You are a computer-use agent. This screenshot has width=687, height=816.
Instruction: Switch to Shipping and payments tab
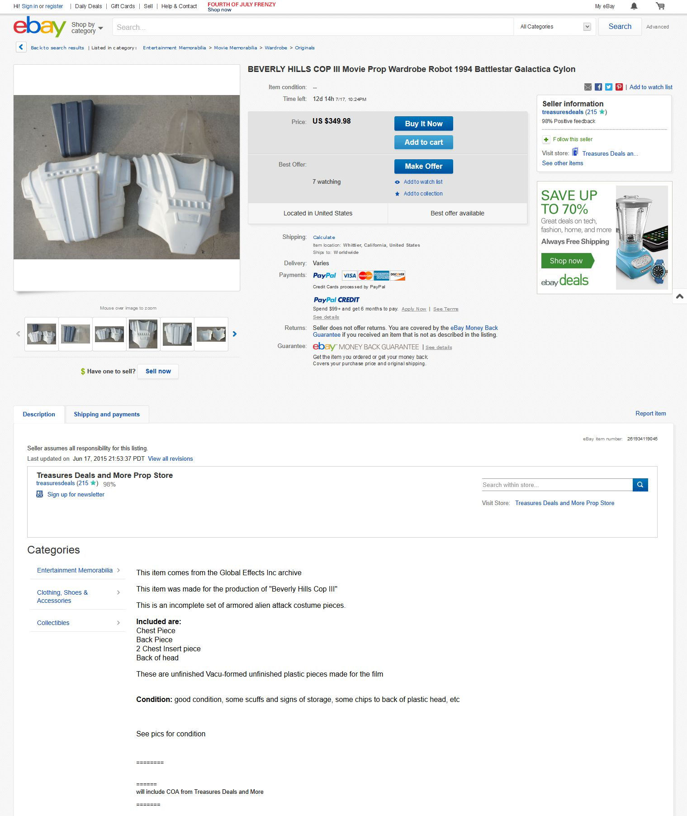tap(107, 414)
